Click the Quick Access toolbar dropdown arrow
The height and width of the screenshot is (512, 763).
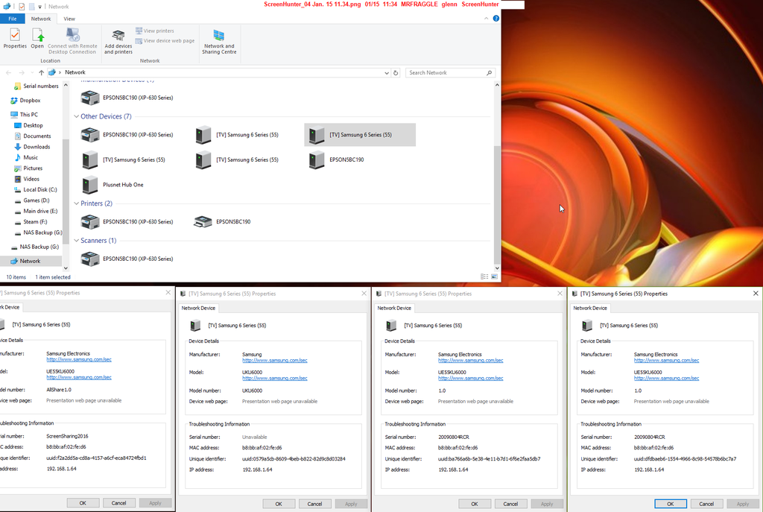[x=40, y=7]
